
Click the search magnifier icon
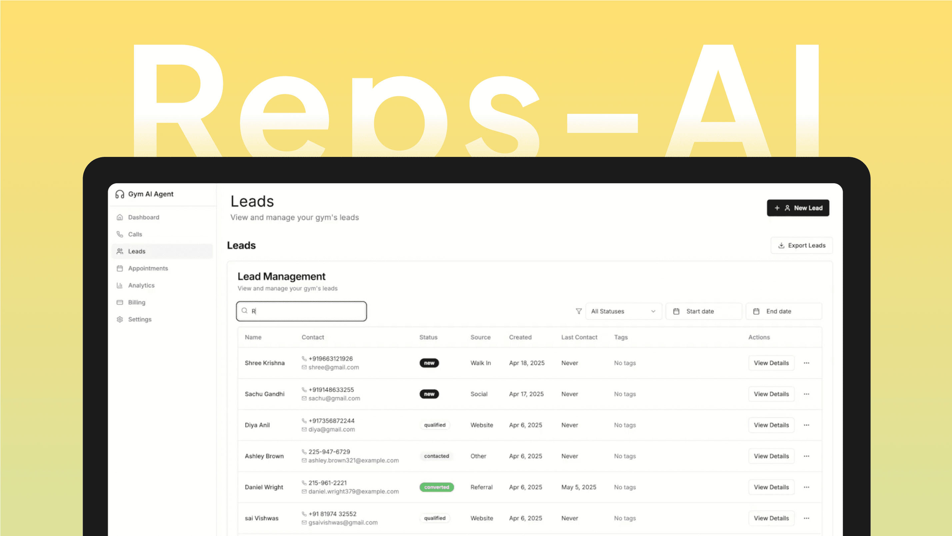pos(245,311)
